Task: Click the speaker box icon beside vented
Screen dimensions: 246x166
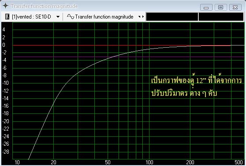Action: click(x=7, y=16)
